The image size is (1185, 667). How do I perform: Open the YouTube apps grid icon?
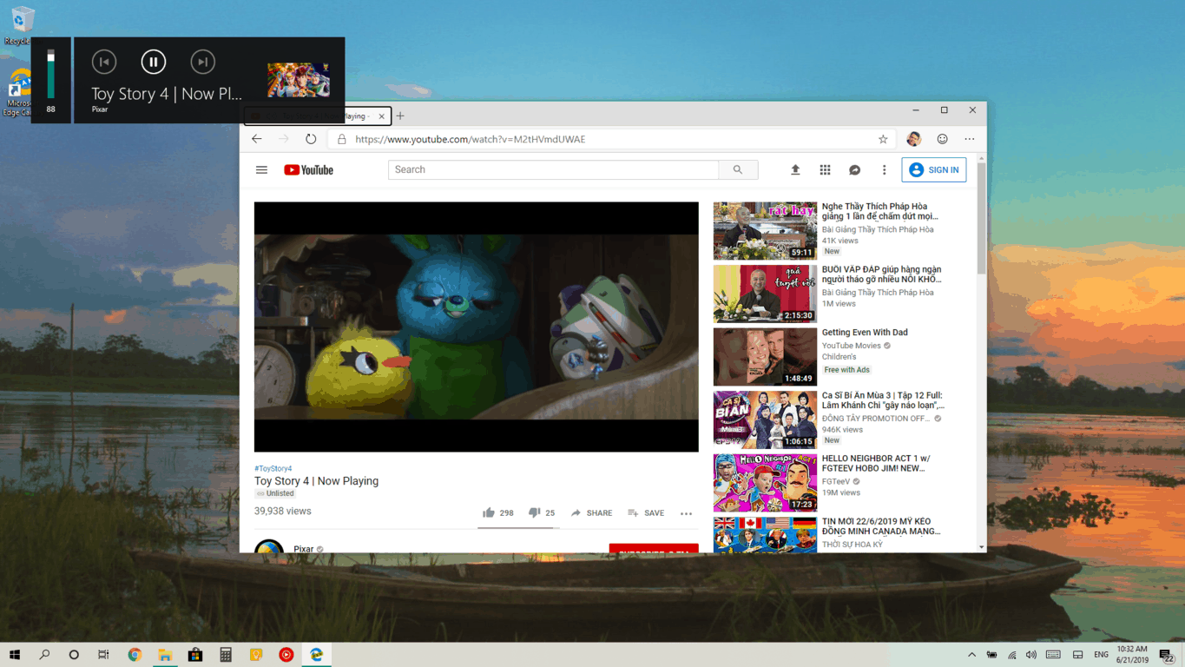[x=825, y=170]
